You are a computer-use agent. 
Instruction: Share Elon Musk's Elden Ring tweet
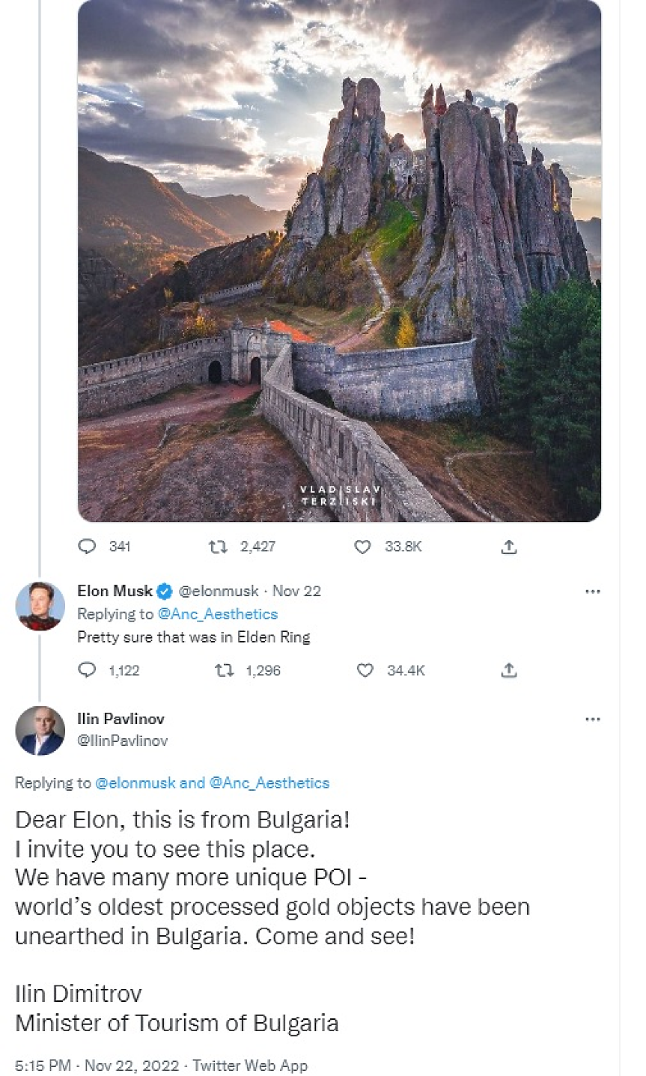click(x=509, y=670)
